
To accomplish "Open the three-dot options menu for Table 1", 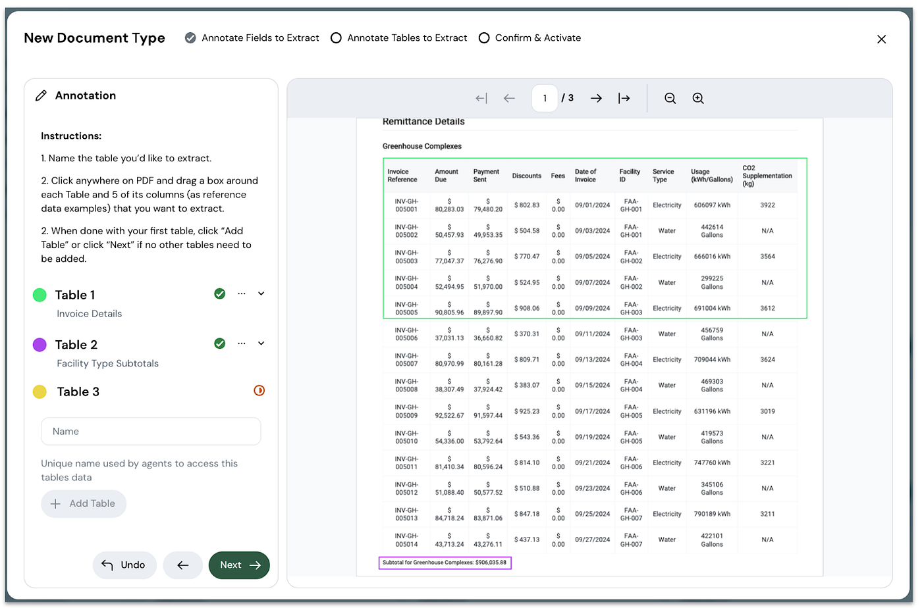I will point(241,293).
